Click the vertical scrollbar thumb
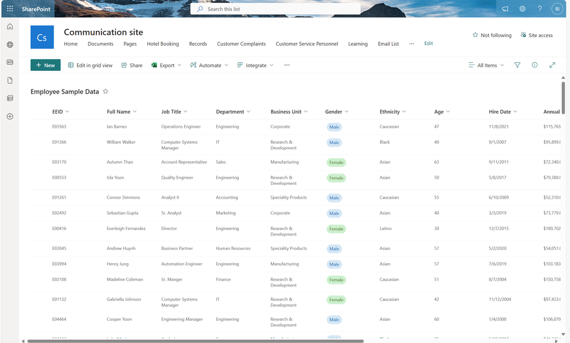Image resolution: width=570 pixels, height=343 pixels. [x=563, y=98]
